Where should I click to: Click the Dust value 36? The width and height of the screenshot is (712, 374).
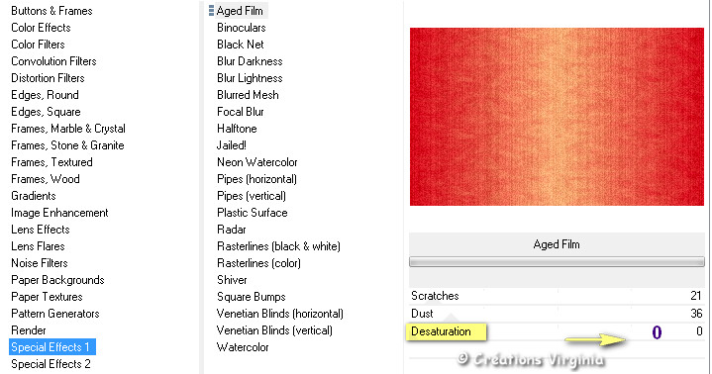pyautogui.click(x=695, y=314)
